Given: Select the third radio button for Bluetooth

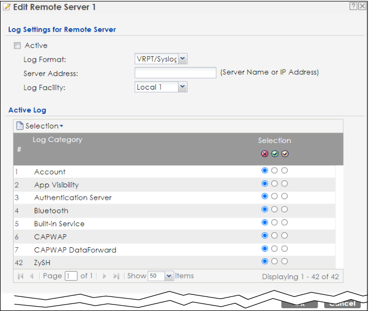Looking at the screenshot, I should (285, 209).
